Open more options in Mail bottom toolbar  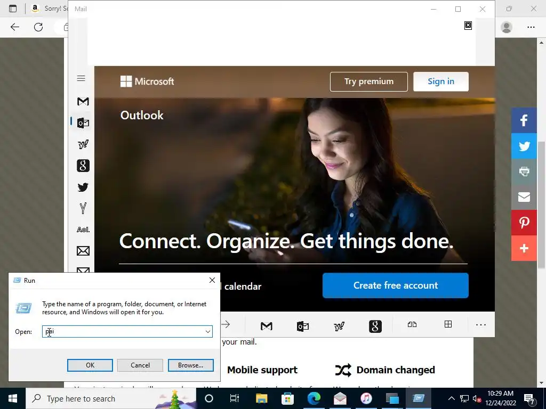pos(481,324)
